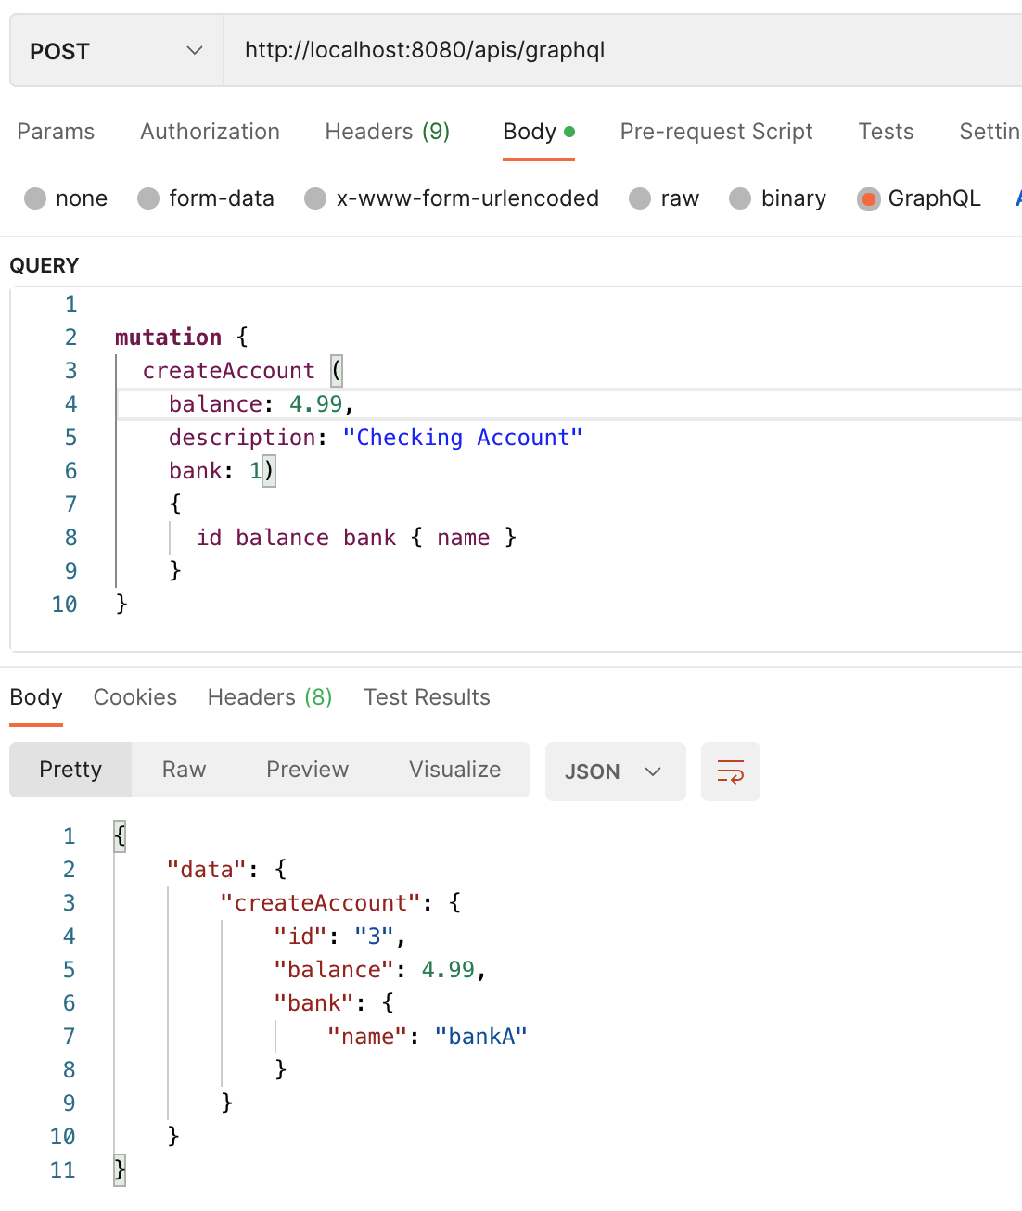Open the Preview of the response

point(307,769)
